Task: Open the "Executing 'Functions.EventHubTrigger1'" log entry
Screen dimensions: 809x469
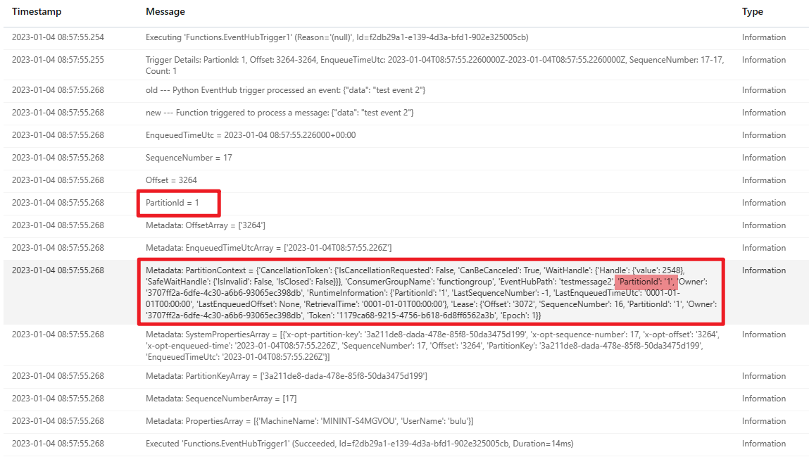Action: tap(337, 37)
